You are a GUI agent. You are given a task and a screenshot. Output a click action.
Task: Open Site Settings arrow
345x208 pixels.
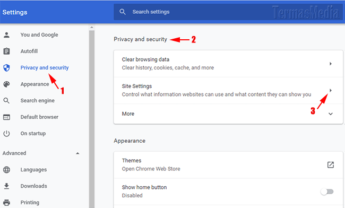331,90
